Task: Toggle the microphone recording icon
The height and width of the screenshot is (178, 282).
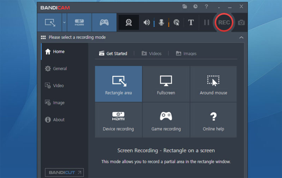Action: [161, 23]
